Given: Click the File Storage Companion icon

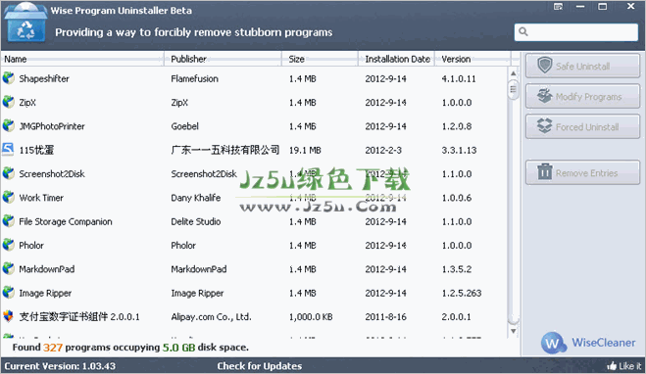Looking at the screenshot, I should point(8,221).
